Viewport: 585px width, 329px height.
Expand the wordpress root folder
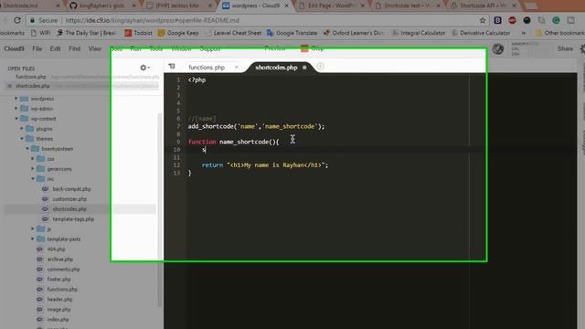16,99
